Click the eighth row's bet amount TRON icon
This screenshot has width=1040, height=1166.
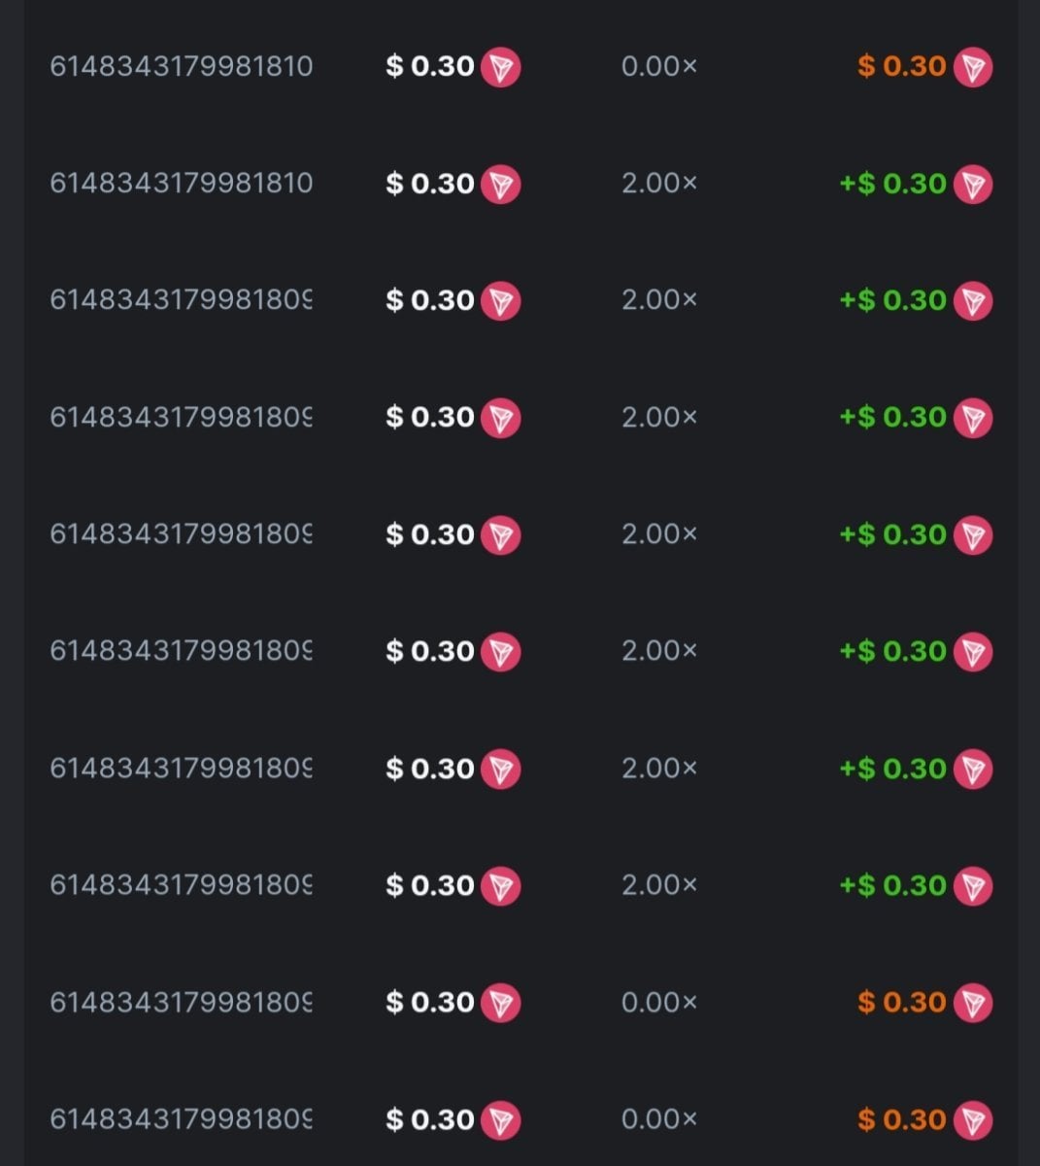coord(501,886)
